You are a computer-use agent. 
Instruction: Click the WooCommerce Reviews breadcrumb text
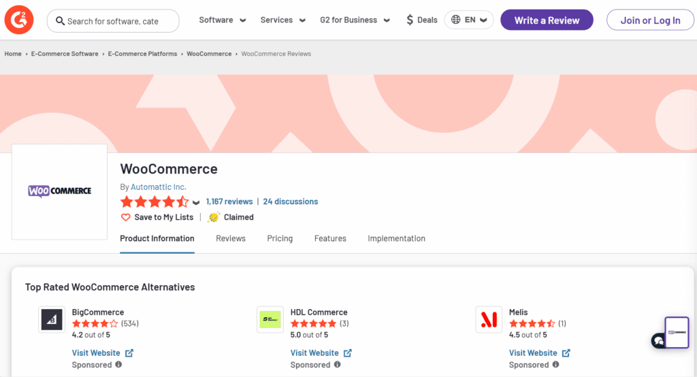click(x=276, y=54)
